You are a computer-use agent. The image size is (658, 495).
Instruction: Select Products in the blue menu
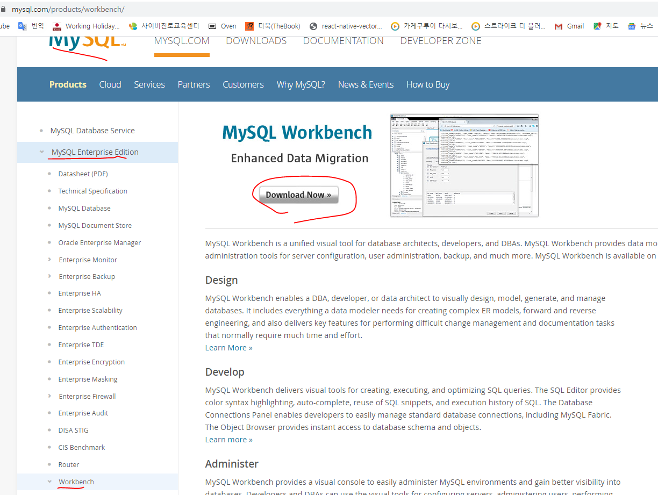tap(68, 84)
